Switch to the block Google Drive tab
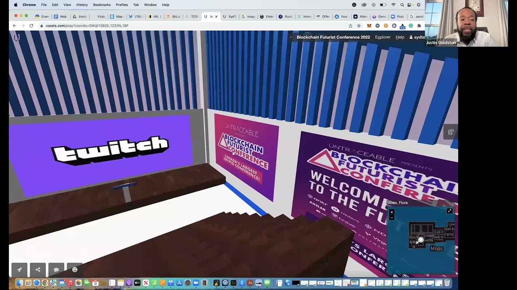The image size is (517, 290). pos(80,17)
